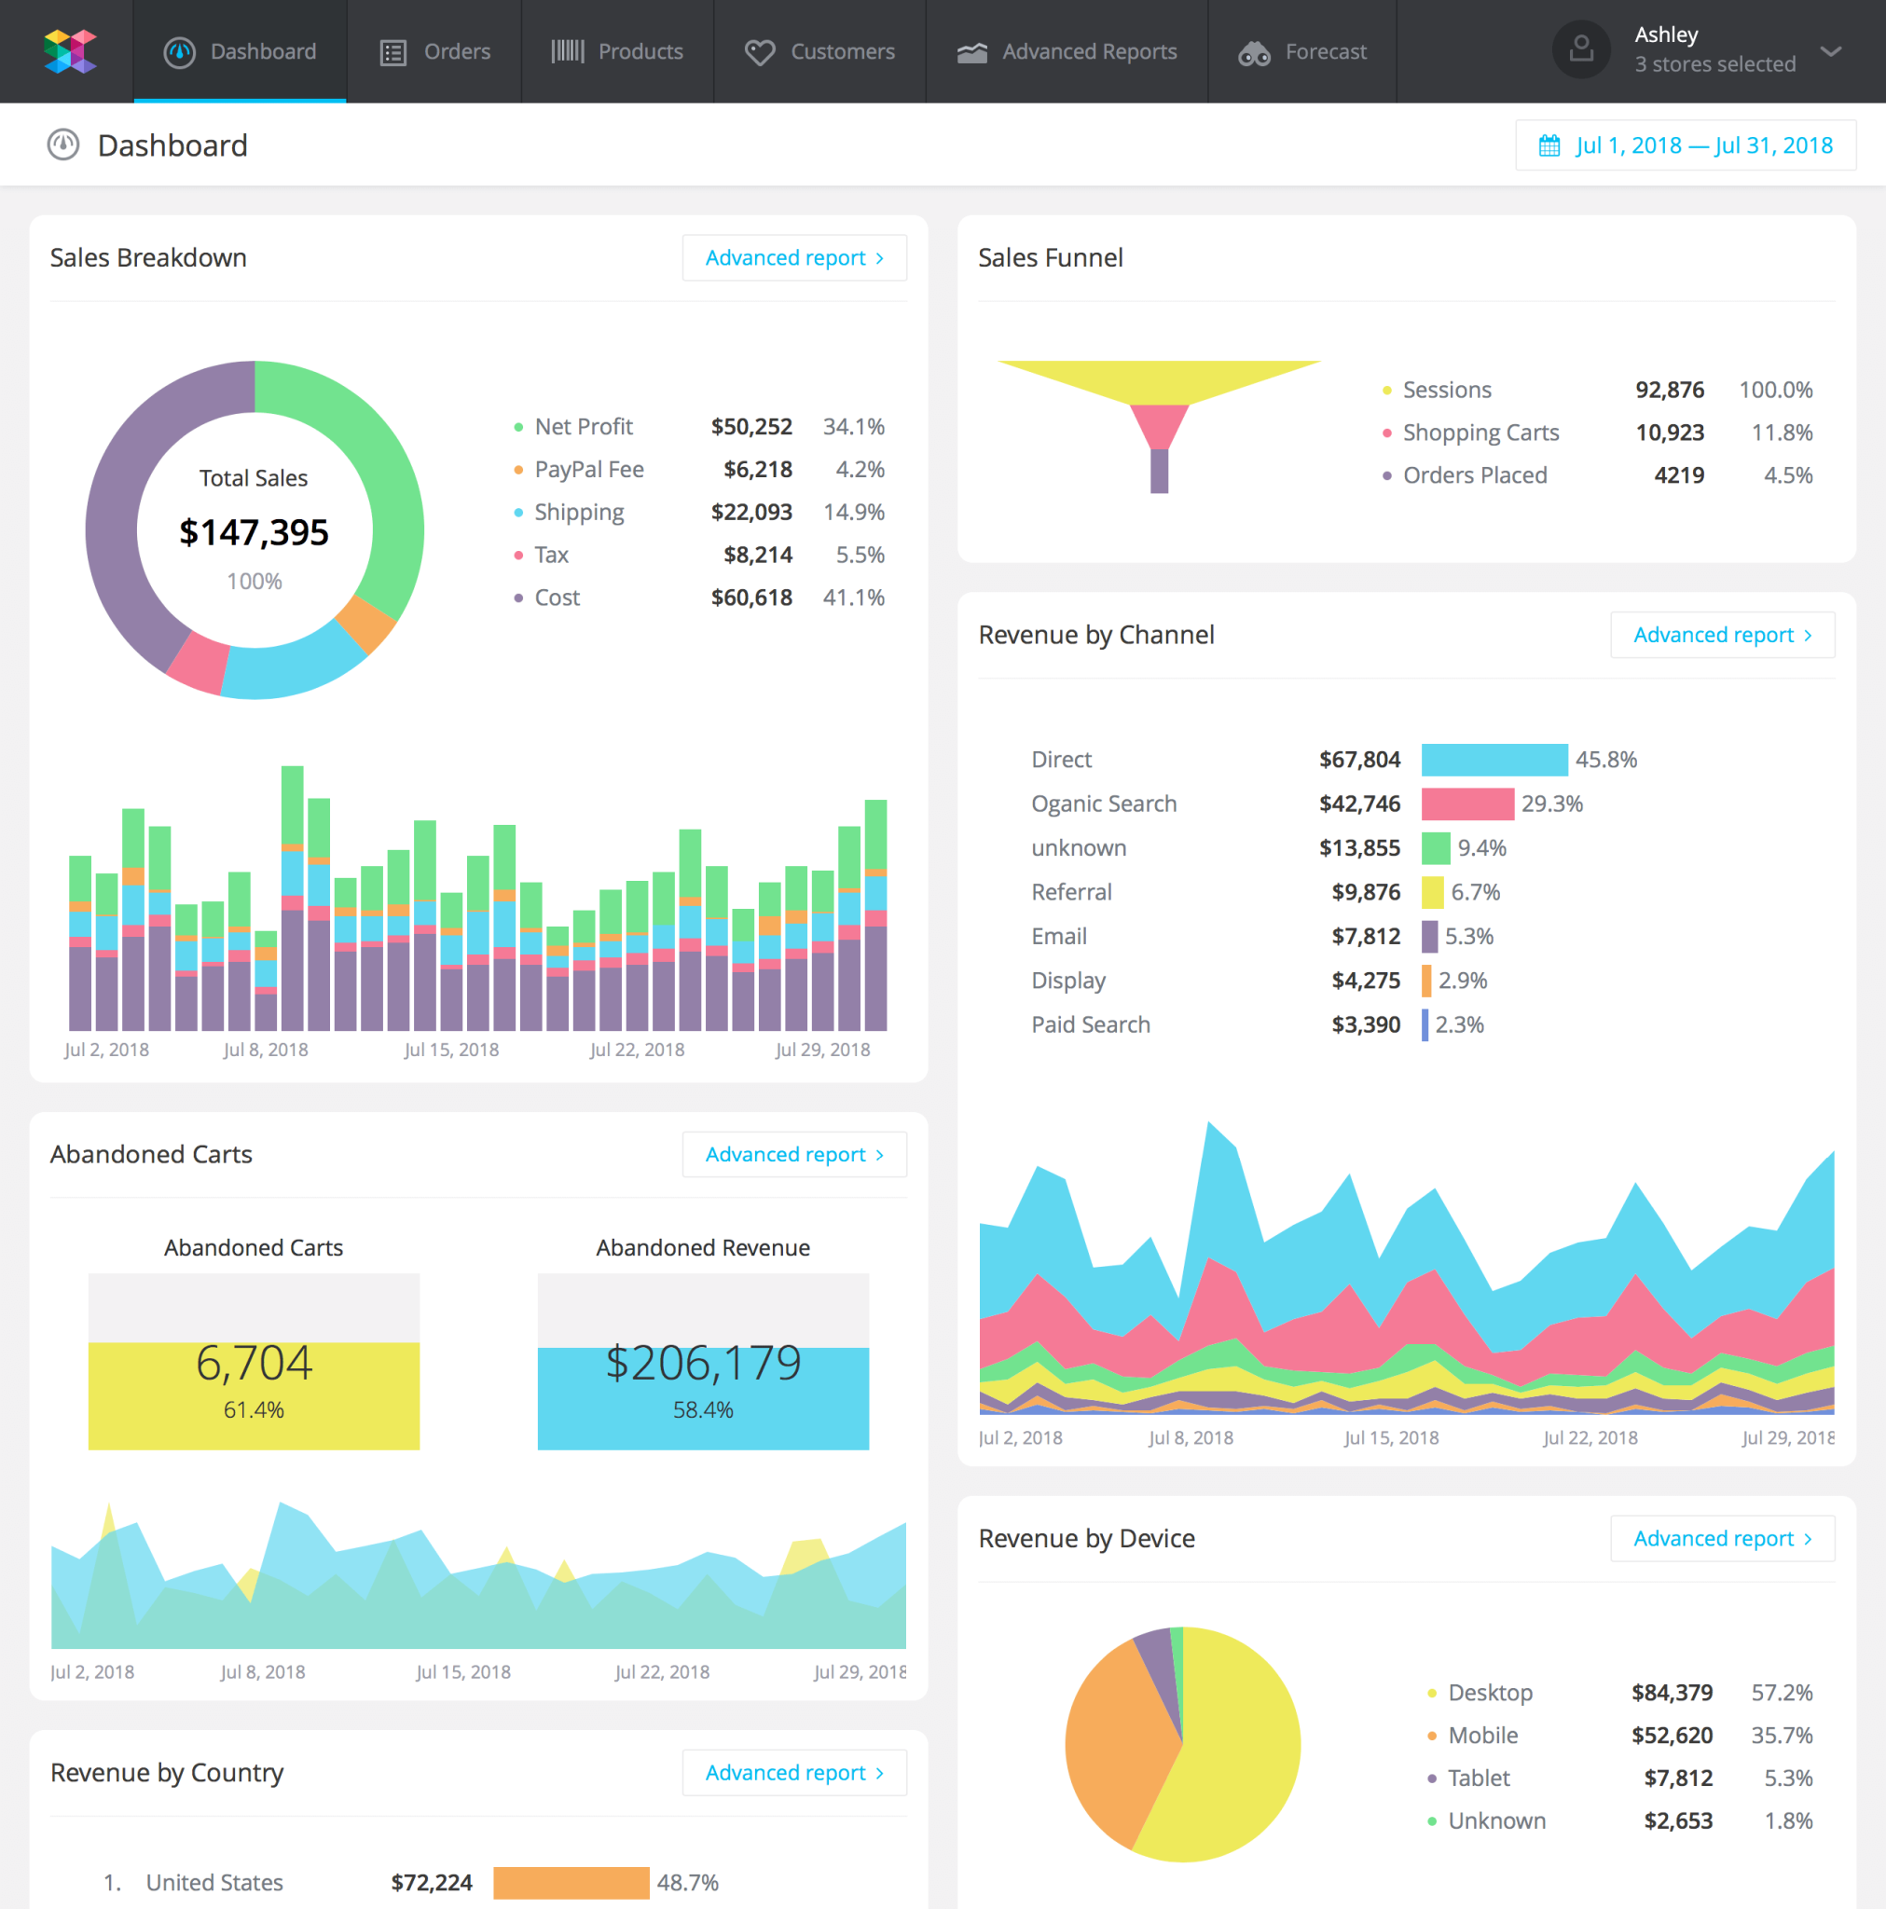Viewport: 1886px width, 1909px height.
Task: Expand the Ashley stores selector dropdown
Action: [x=1831, y=51]
